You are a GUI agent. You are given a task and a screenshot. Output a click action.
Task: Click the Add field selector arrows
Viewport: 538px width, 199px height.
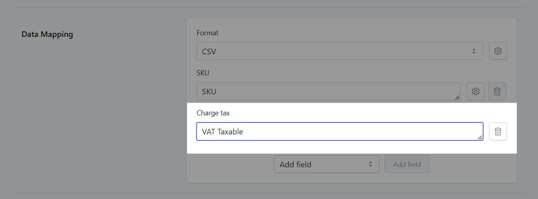tap(370, 164)
